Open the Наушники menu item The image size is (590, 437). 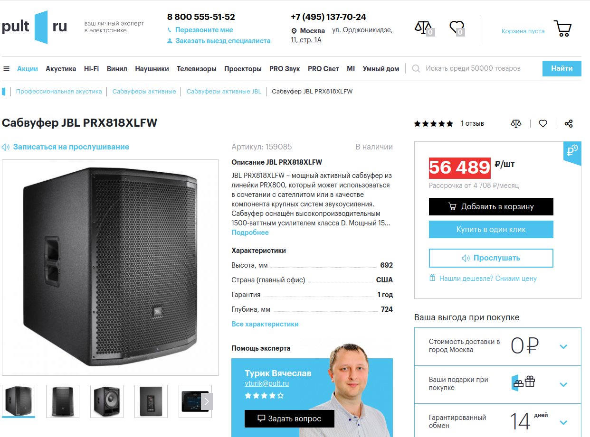[152, 69]
